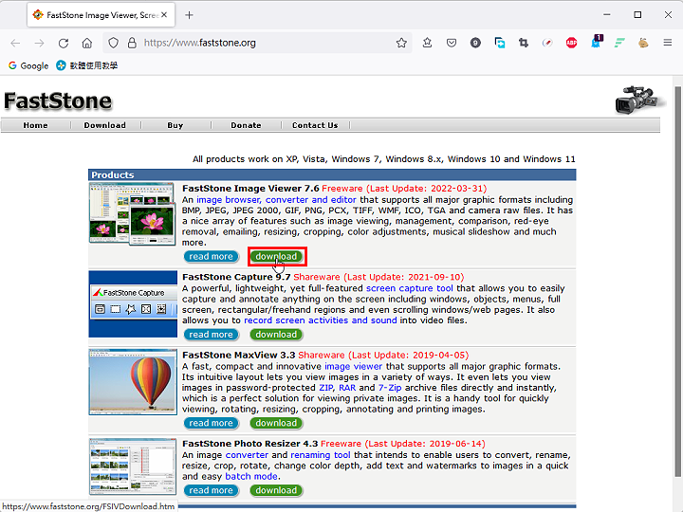The width and height of the screenshot is (683, 512).
Task: Click the round dark extension icon
Action: (x=475, y=43)
